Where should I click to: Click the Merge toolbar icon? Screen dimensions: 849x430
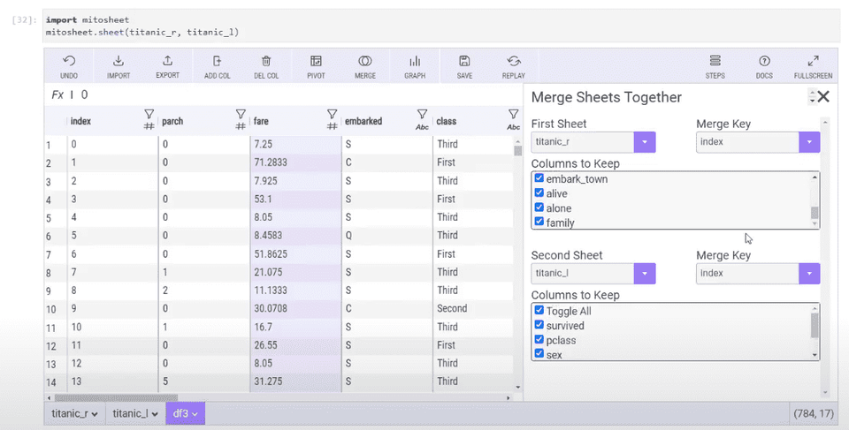pos(365,61)
